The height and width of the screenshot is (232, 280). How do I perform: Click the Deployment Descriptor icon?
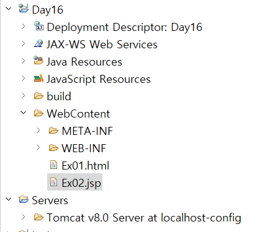pos(38,26)
